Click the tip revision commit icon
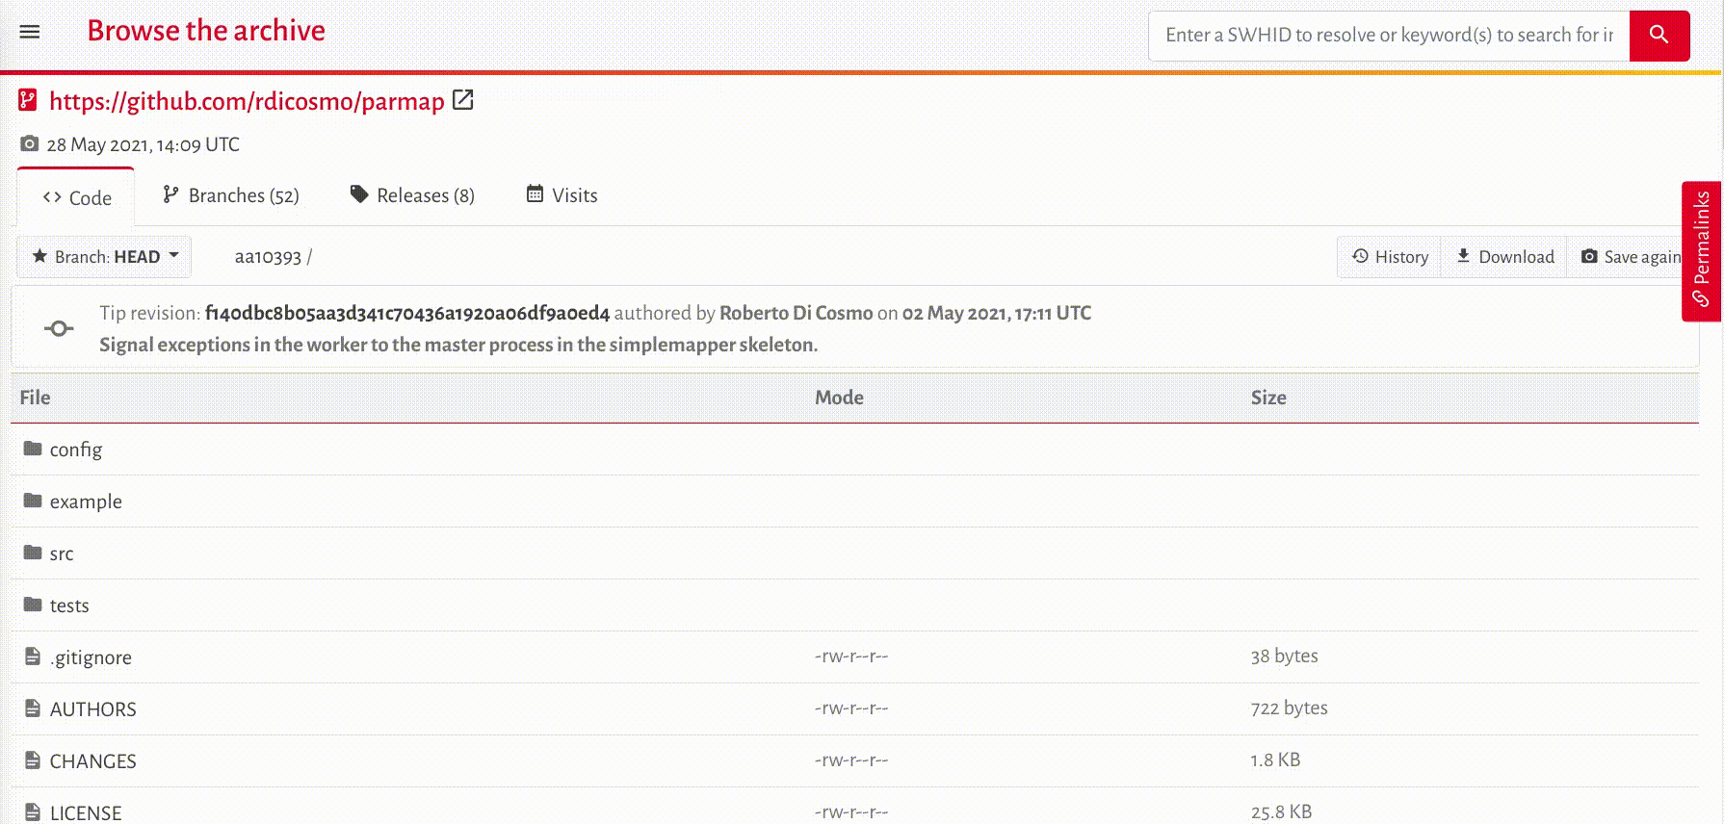The image size is (1724, 824). tap(59, 329)
